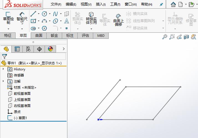Select the Spline sketch tool

[55, 14]
